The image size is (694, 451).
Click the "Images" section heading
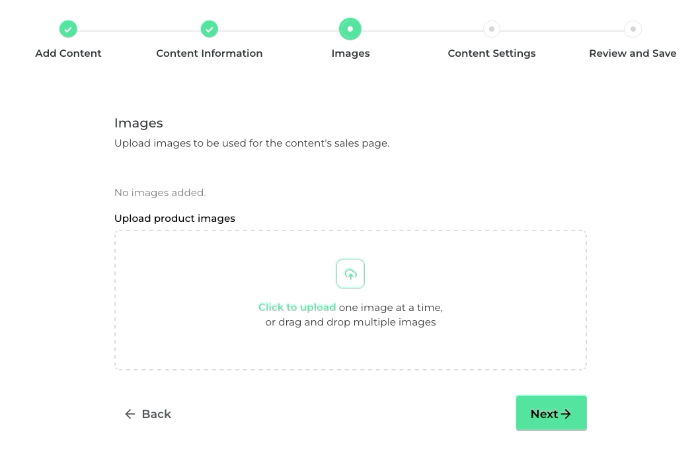tap(138, 123)
